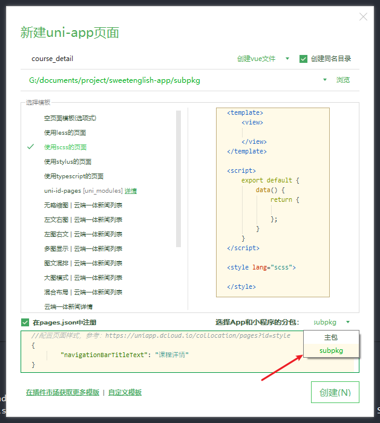Select the 空页面模板(选项式) template

70,118
